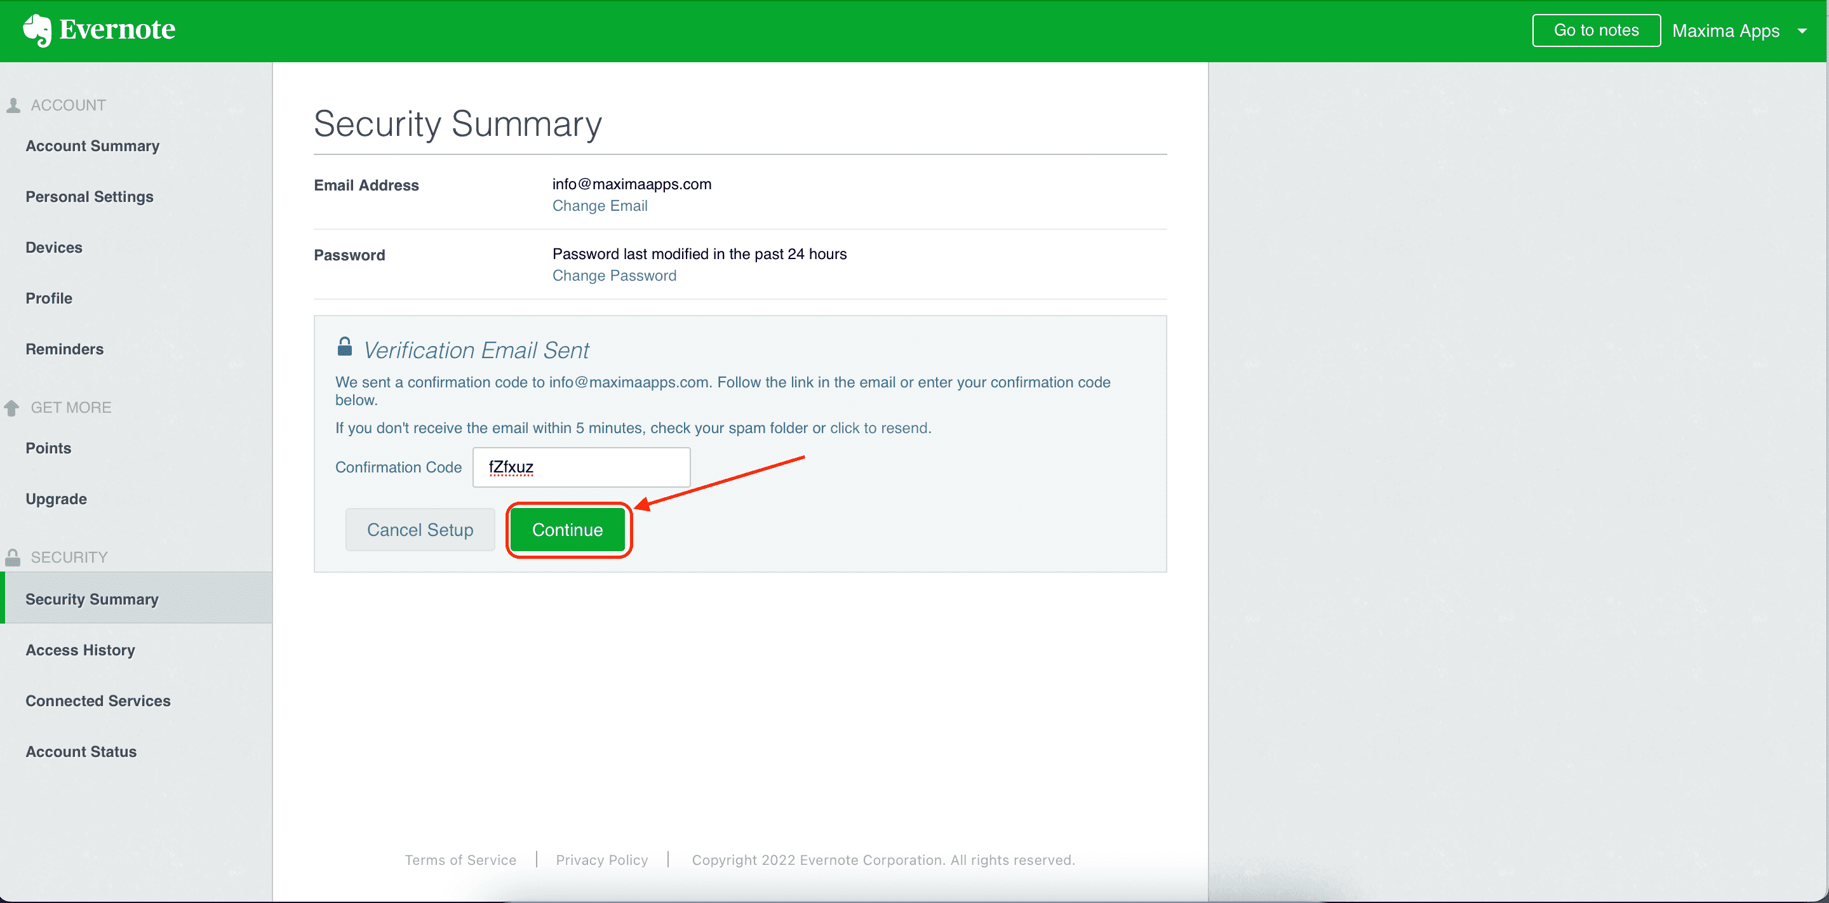The image size is (1829, 903).
Task: Click the green Continue button
Action: (568, 530)
